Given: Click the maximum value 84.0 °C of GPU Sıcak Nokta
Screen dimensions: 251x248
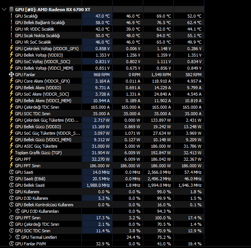Looking at the screenshot, I should click(164, 36).
